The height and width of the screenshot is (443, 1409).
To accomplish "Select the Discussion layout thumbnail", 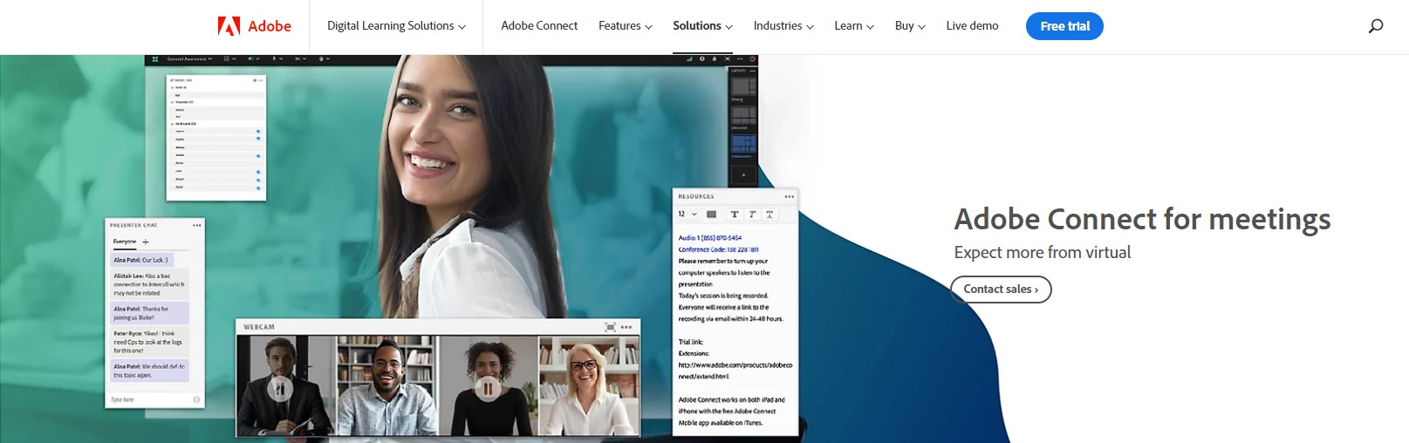I will coord(743,114).
